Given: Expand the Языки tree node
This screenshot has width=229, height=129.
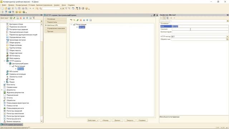Looking at the screenshot, I should point(4,82).
